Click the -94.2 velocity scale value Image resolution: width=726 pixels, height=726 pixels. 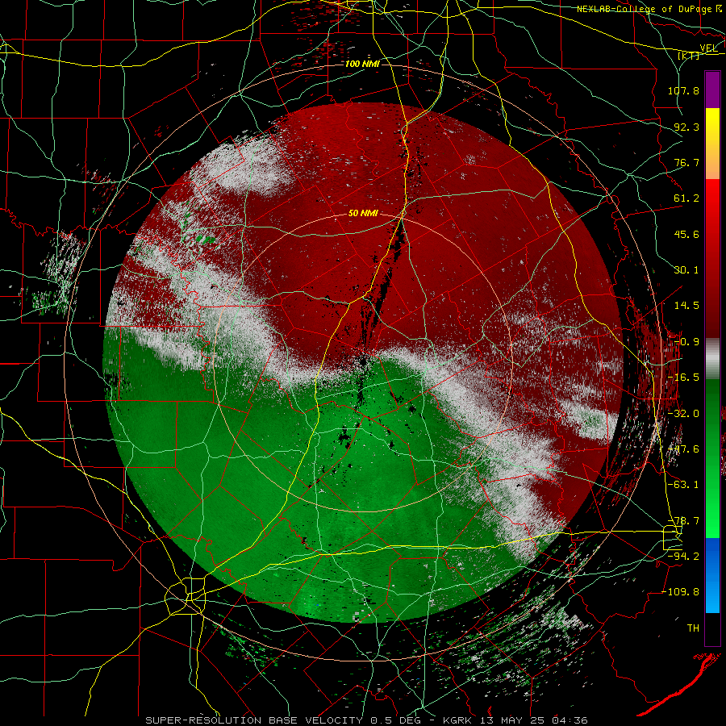pos(683,557)
